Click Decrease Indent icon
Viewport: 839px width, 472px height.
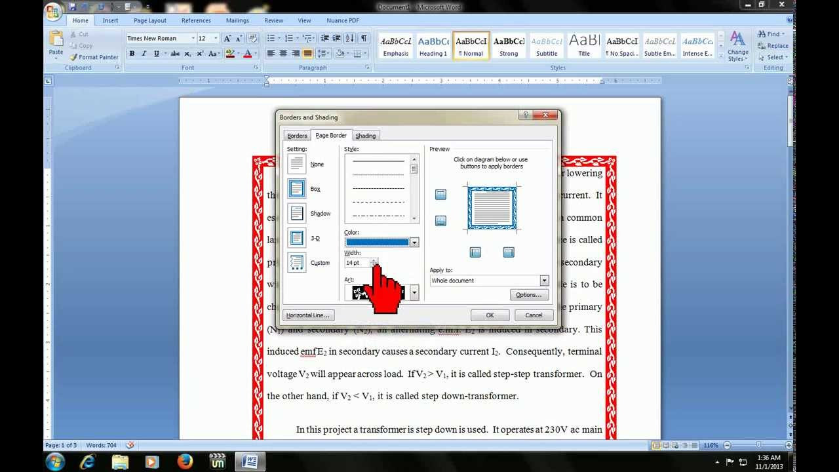pos(324,39)
